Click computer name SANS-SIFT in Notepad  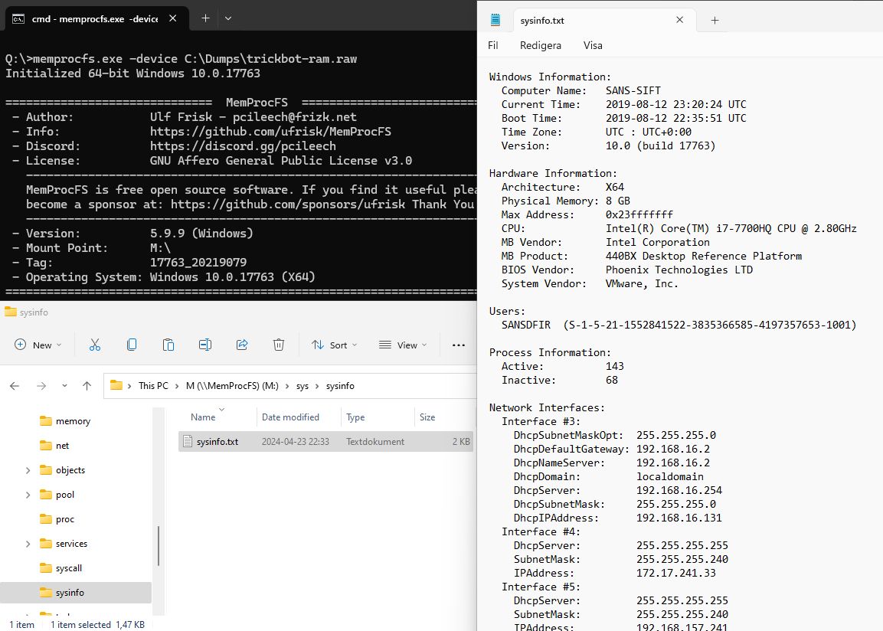[x=633, y=90]
